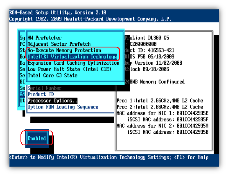This screenshot has height=176, width=228.
Task: Choose Intel Core C3 State option
Action: [x=52, y=75]
